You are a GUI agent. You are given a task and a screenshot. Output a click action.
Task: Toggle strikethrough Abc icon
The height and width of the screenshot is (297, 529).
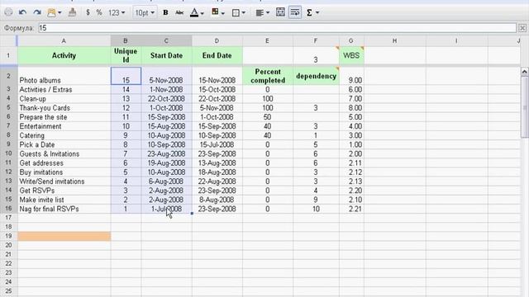tap(179, 12)
